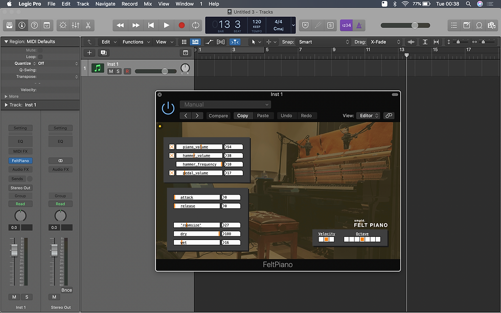Viewport: 501px width, 313px height.
Task: Open Drag X-Fade dropdown
Action: click(384, 42)
